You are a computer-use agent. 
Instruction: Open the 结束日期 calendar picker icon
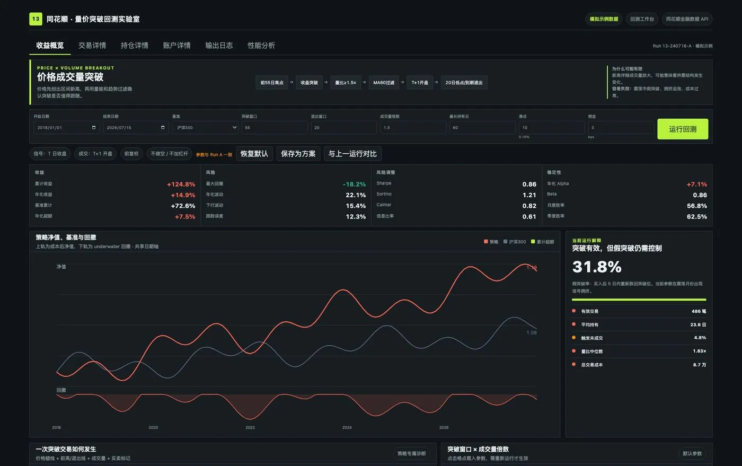click(x=163, y=128)
